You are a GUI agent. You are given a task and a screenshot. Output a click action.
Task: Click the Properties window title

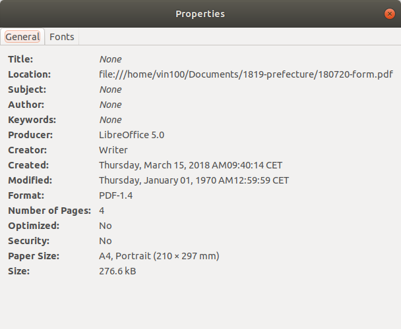click(x=200, y=14)
